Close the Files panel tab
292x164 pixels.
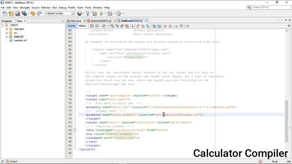[25, 21]
